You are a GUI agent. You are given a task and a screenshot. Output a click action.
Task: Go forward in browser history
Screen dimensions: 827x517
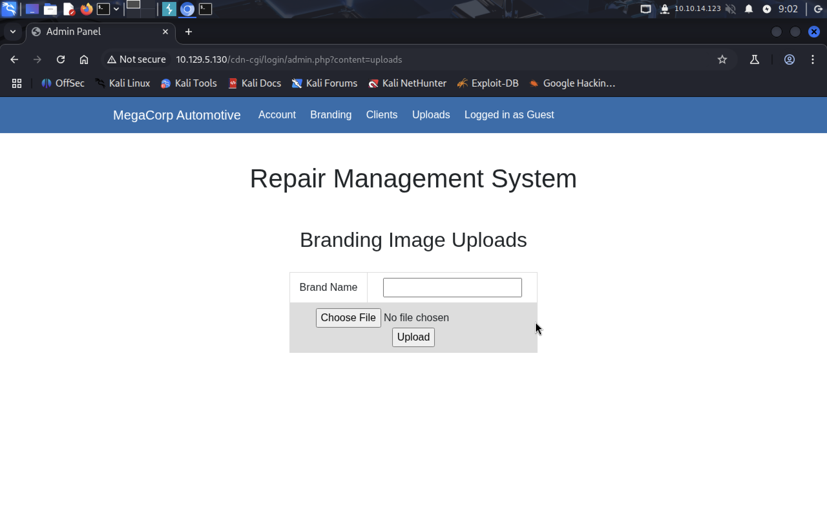click(37, 59)
